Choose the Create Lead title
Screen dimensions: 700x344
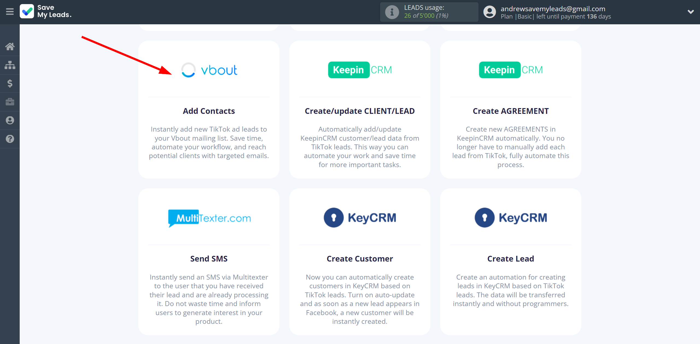coord(511,259)
